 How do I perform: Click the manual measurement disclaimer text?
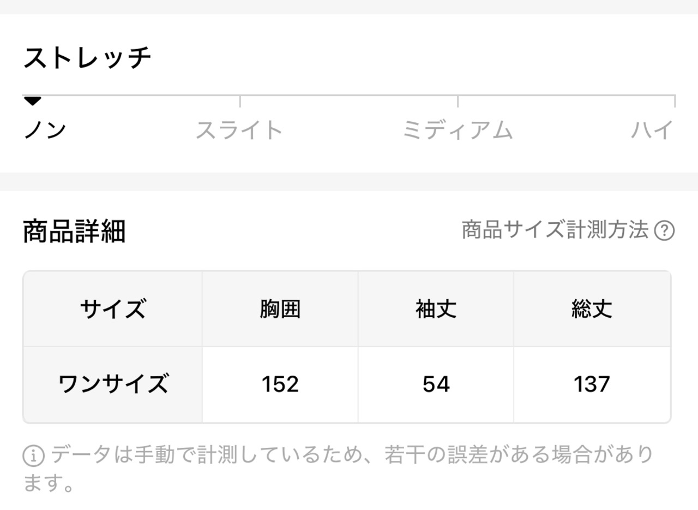(349, 455)
